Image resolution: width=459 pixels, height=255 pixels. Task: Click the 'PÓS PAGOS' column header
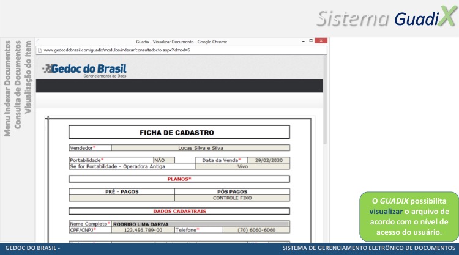232,191
